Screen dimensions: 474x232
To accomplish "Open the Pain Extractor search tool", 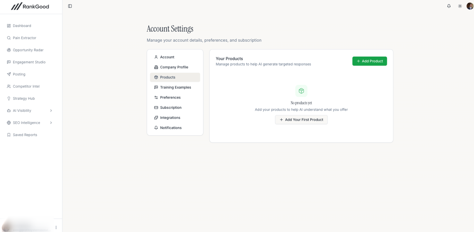I will click(24, 38).
